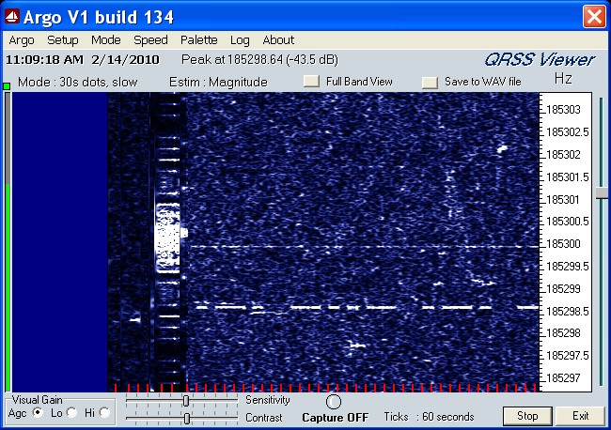Click the QRSS Viewer logo text
This screenshot has height=430, width=611.
[540, 60]
